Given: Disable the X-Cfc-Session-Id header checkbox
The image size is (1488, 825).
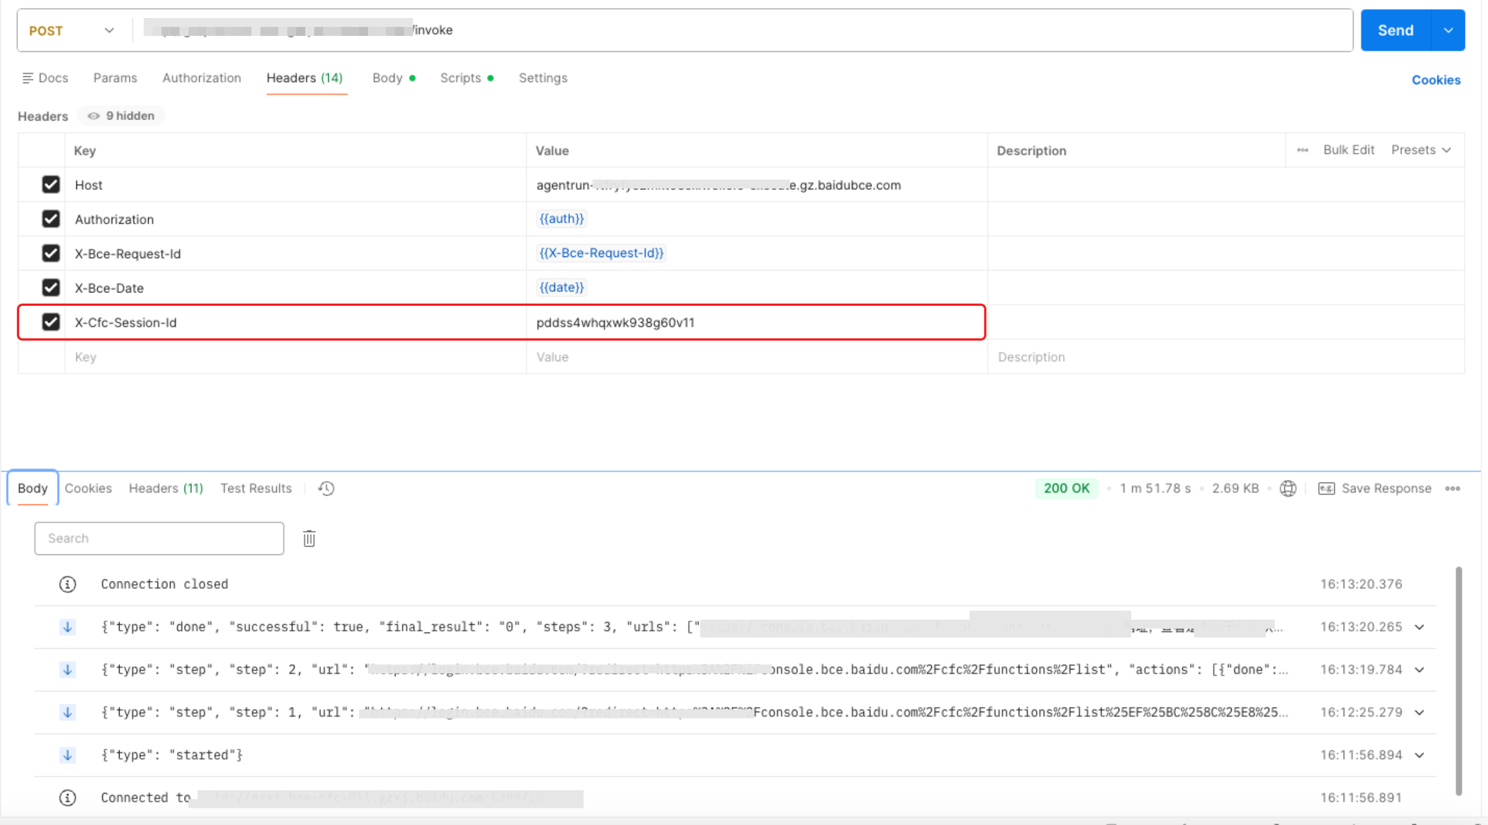Looking at the screenshot, I should pyautogui.click(x=51, y=322).
